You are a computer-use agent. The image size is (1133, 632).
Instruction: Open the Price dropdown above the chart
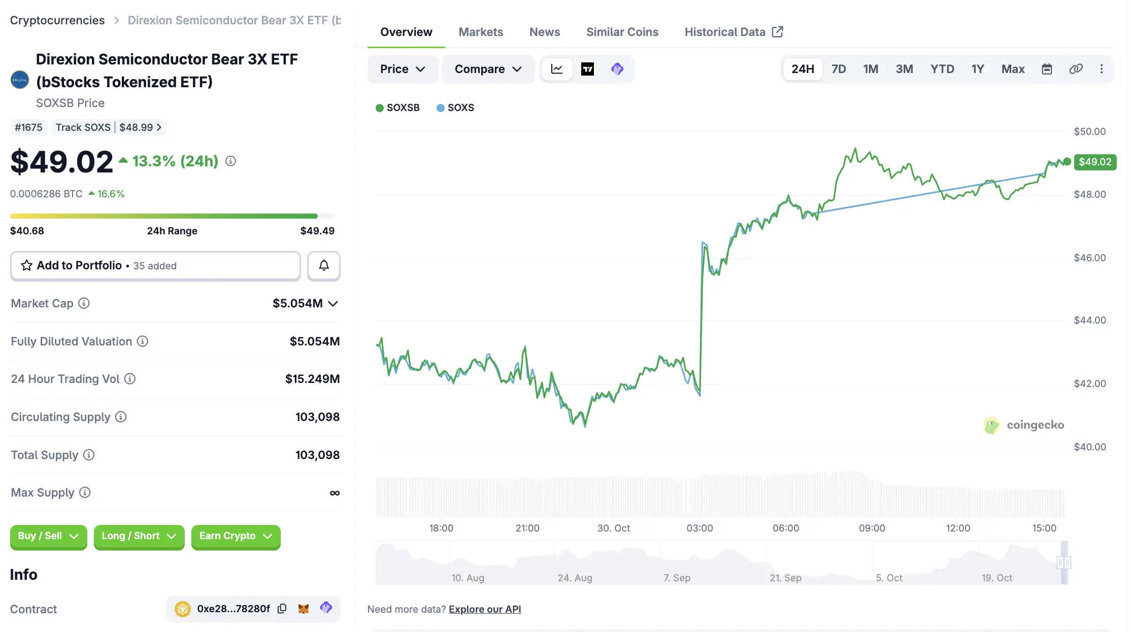pyautogui.click(x=403, y=69)
